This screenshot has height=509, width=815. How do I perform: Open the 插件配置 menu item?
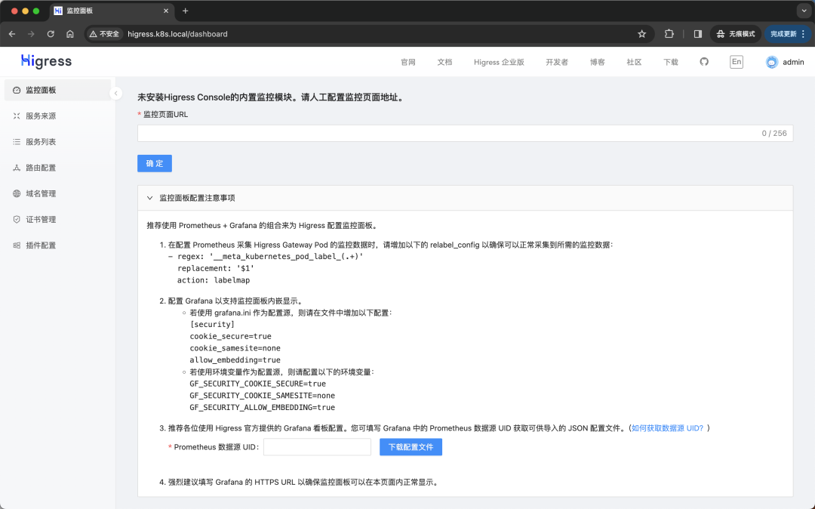[x=57, y=245]
